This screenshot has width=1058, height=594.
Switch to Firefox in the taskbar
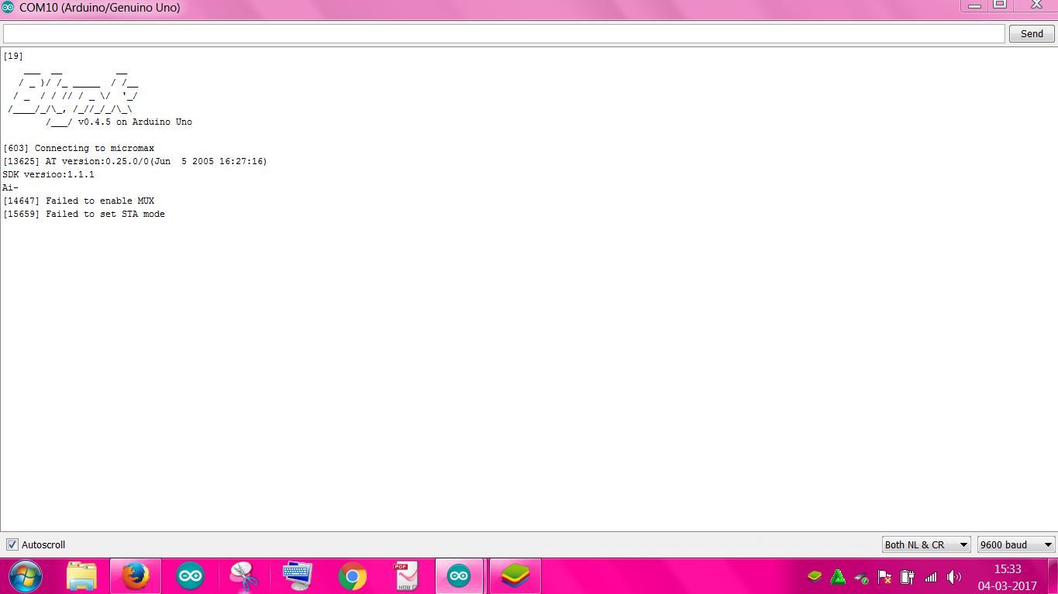click(x=136, y=576)
